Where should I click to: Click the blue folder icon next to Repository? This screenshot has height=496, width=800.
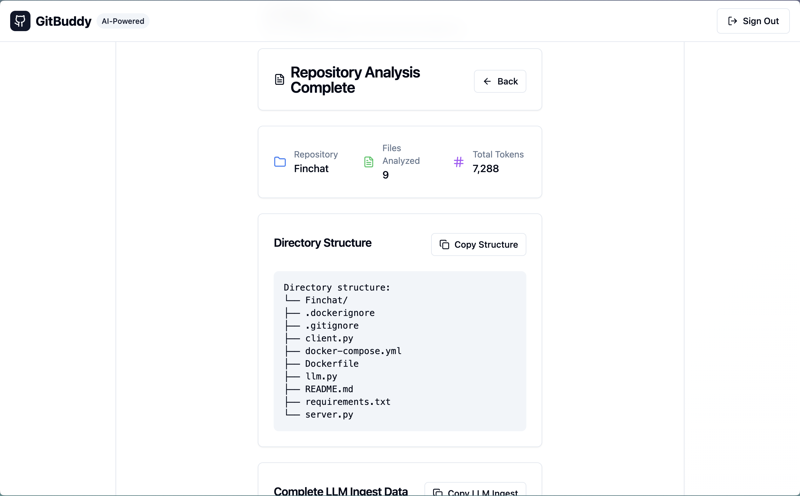click(x=280, y=162)
